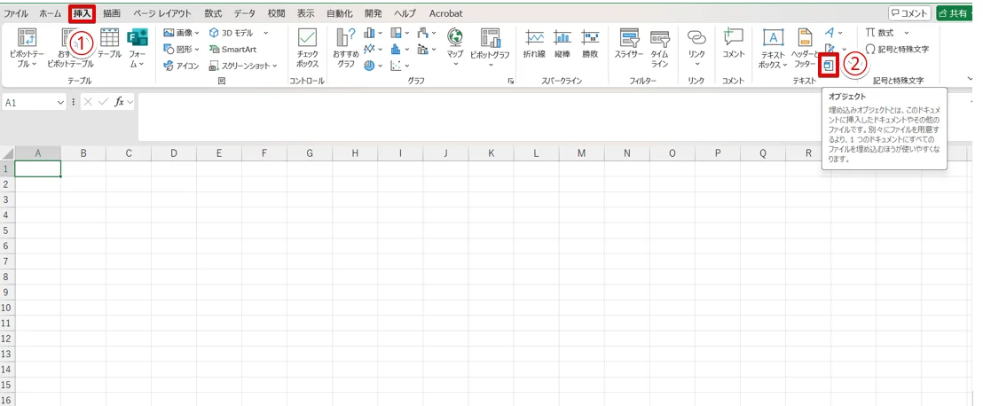This screenshot has width=983, height=406.
Task: Insert a slicer (スライサー)
Action: click(x=629, y=48)
